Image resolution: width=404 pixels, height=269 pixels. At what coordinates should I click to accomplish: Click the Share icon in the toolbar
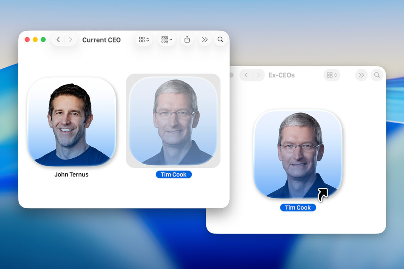click(x=187, y=39)
